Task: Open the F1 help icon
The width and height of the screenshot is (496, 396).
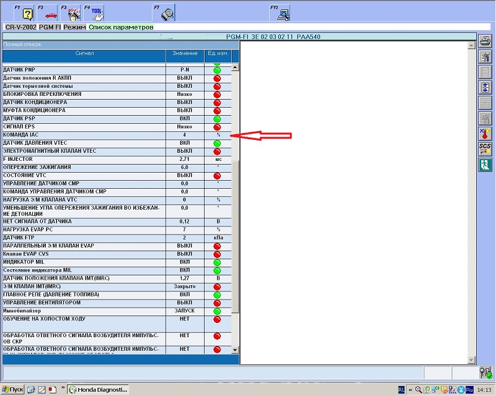Action: click(24, 13)
